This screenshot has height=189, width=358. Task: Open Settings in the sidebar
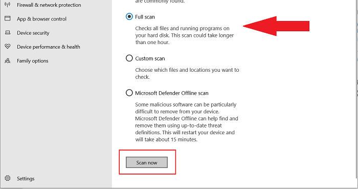point(26,178)
